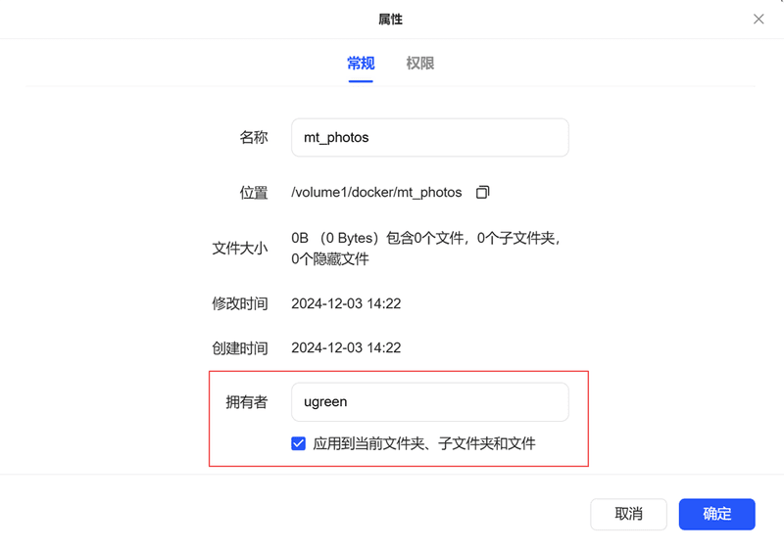Switch to the 权限 tab

(420, 64)
